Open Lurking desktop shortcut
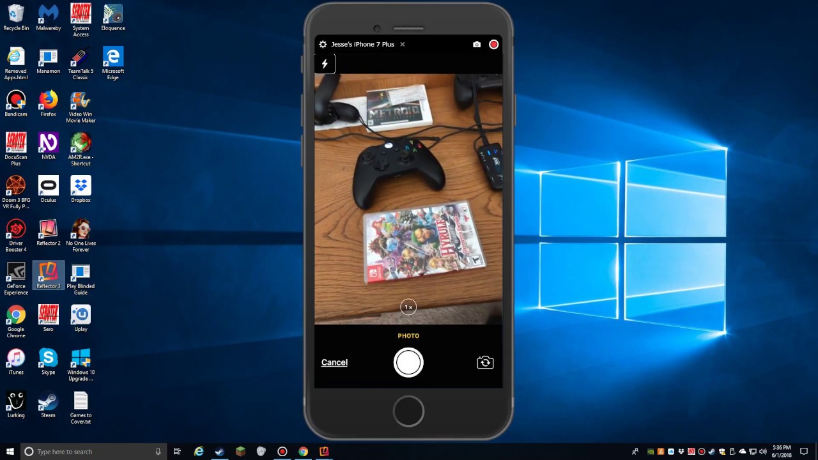The width and height of the screenshot is (818, 460). [x=16, y=404]
